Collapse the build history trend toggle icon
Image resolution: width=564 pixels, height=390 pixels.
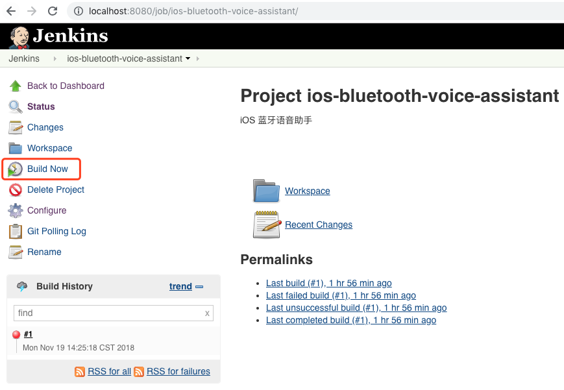pyautogui.click(x=199, y=287)
